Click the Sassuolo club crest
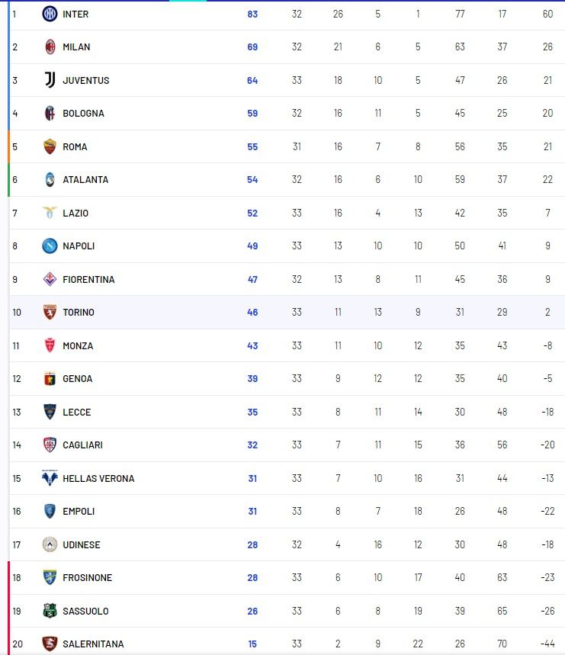565x655 pixels. 50,611
